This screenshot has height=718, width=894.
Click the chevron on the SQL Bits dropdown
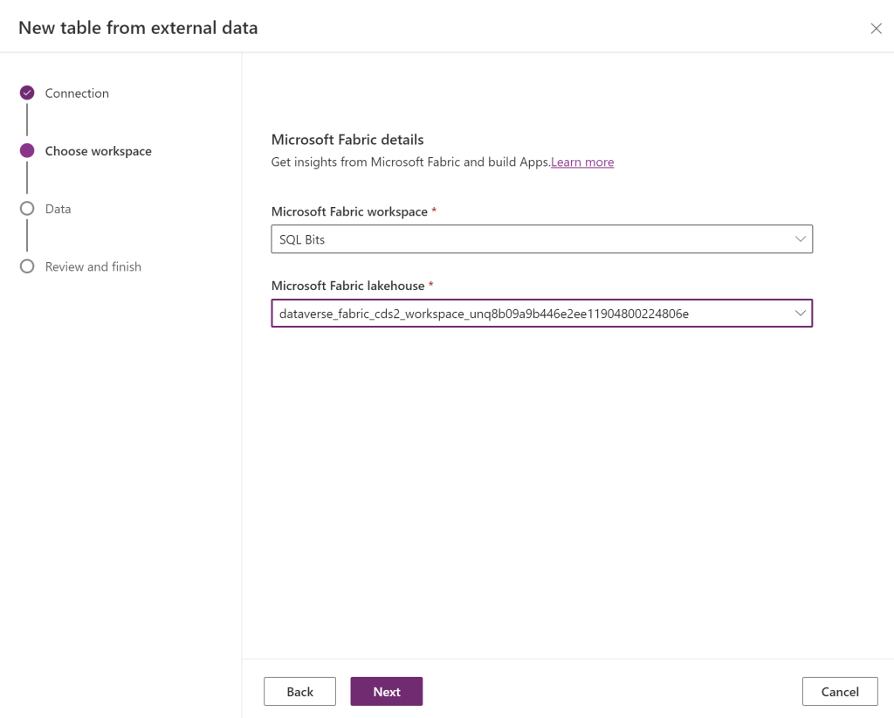coord(800,239)
